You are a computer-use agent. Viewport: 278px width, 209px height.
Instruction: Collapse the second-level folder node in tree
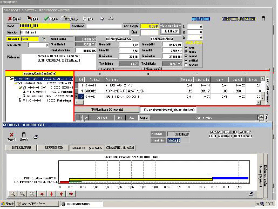pyautogui.click(x=16, y=83)
